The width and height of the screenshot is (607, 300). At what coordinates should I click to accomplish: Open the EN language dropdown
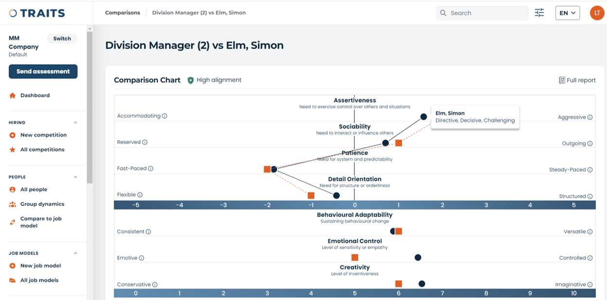(x=568, y=13)
